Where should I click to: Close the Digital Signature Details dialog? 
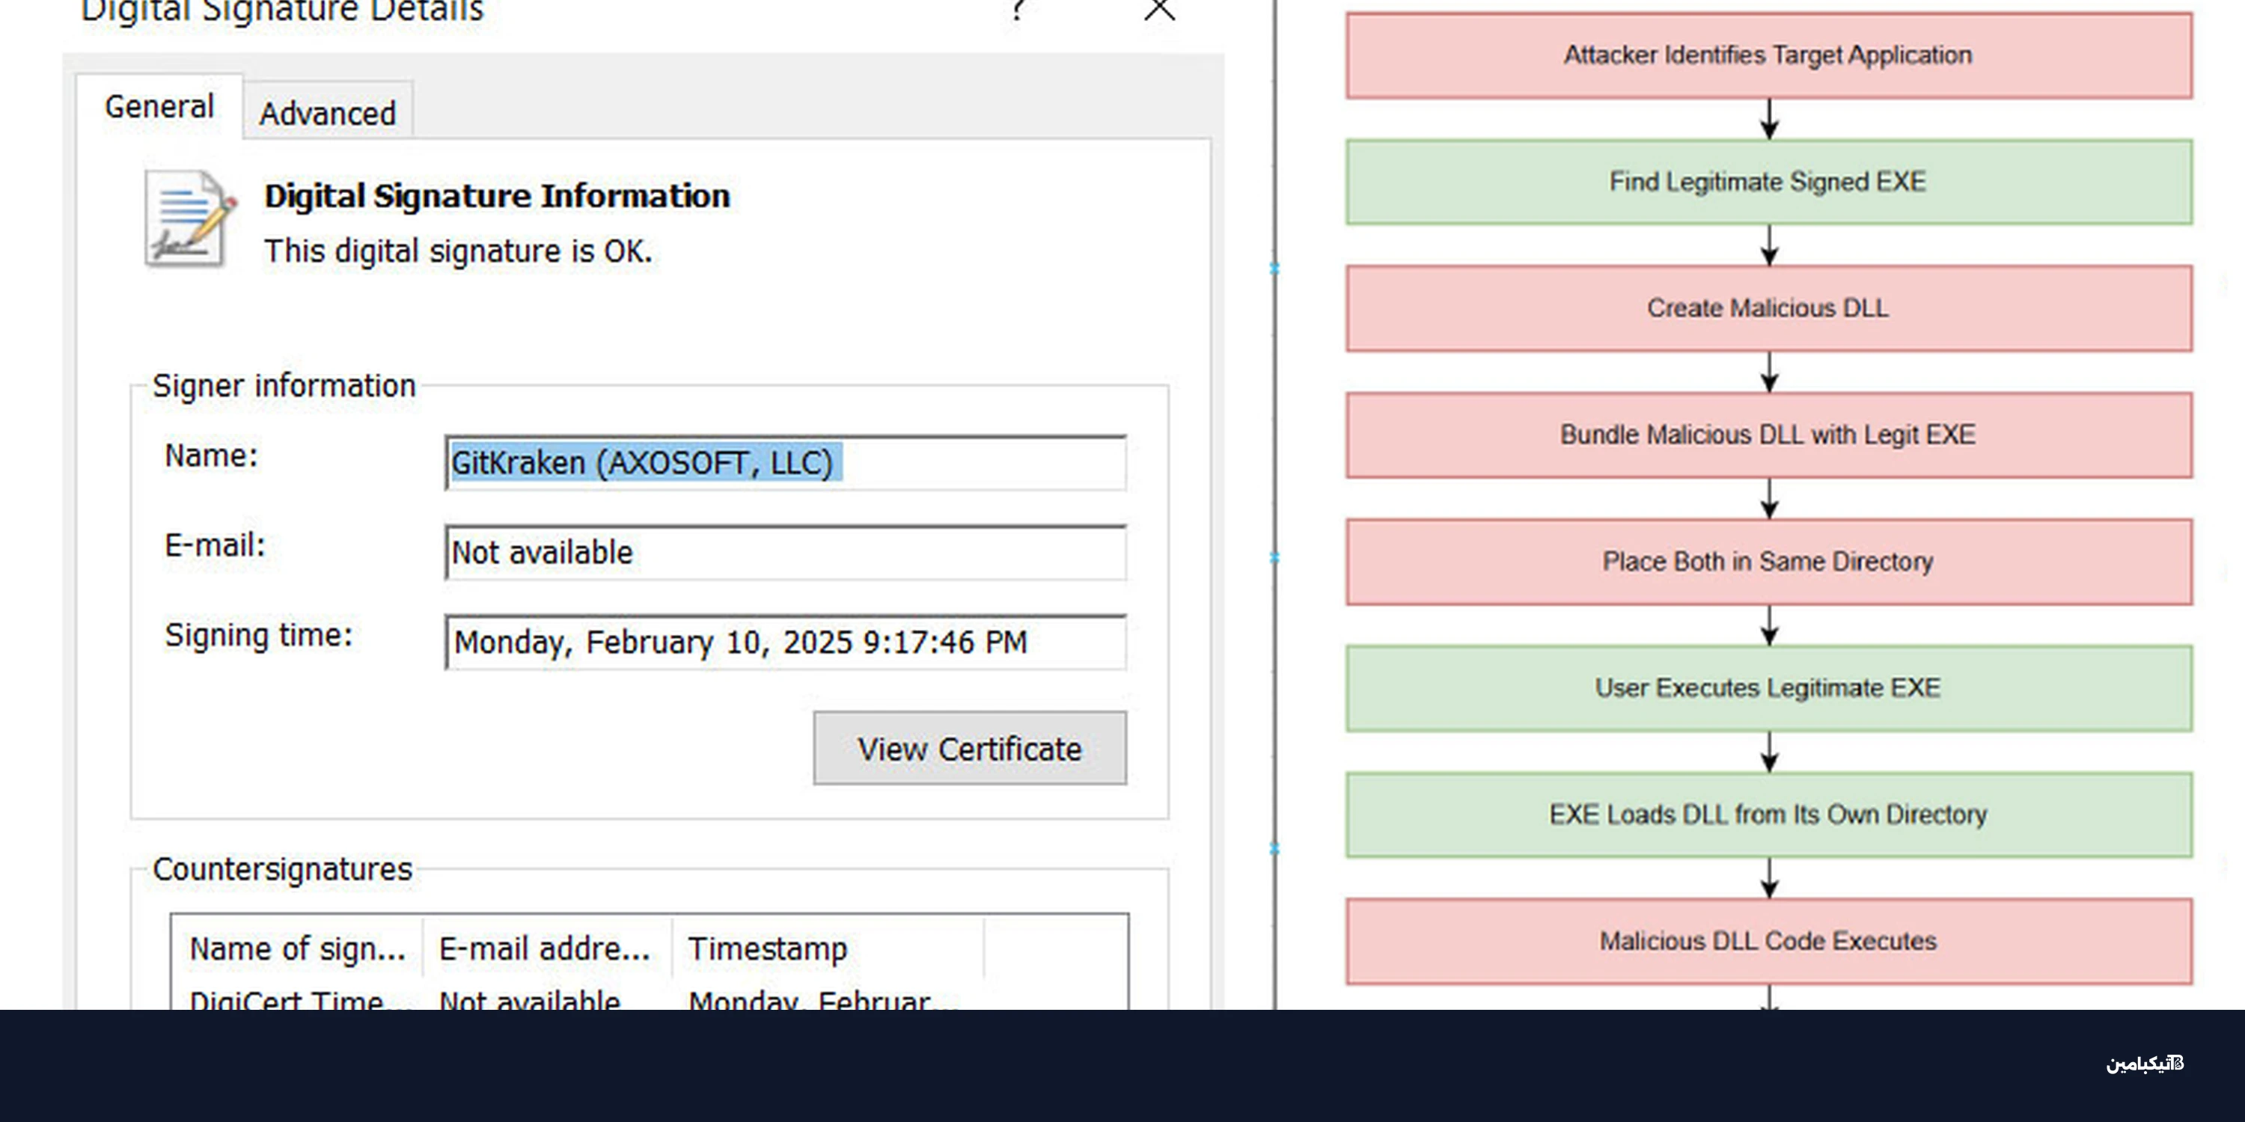(1159, 10)
